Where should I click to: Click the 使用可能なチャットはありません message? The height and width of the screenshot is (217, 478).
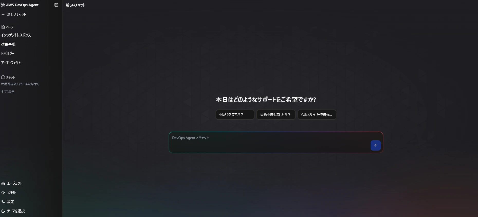20,84
